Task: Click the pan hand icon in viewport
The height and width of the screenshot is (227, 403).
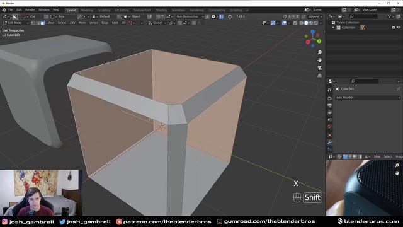Action: [x=319, y=60]
